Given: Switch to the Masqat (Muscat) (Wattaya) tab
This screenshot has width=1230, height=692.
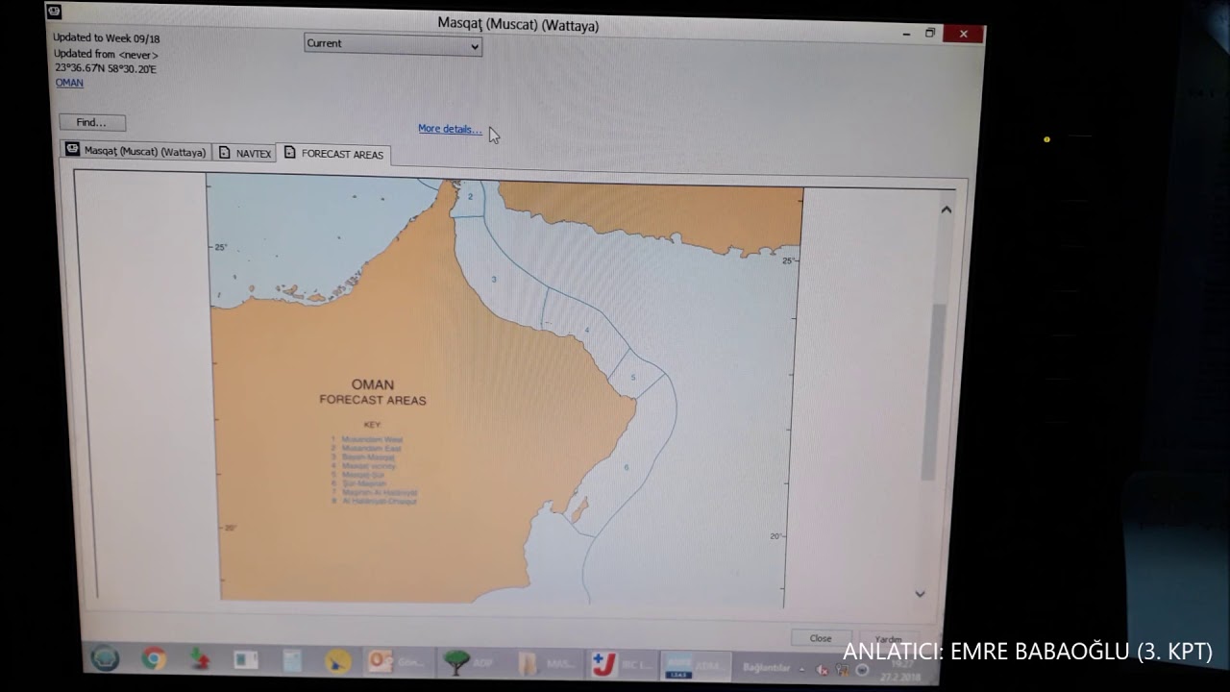Looking at the screenshot, I should click(x=135, y=151).
